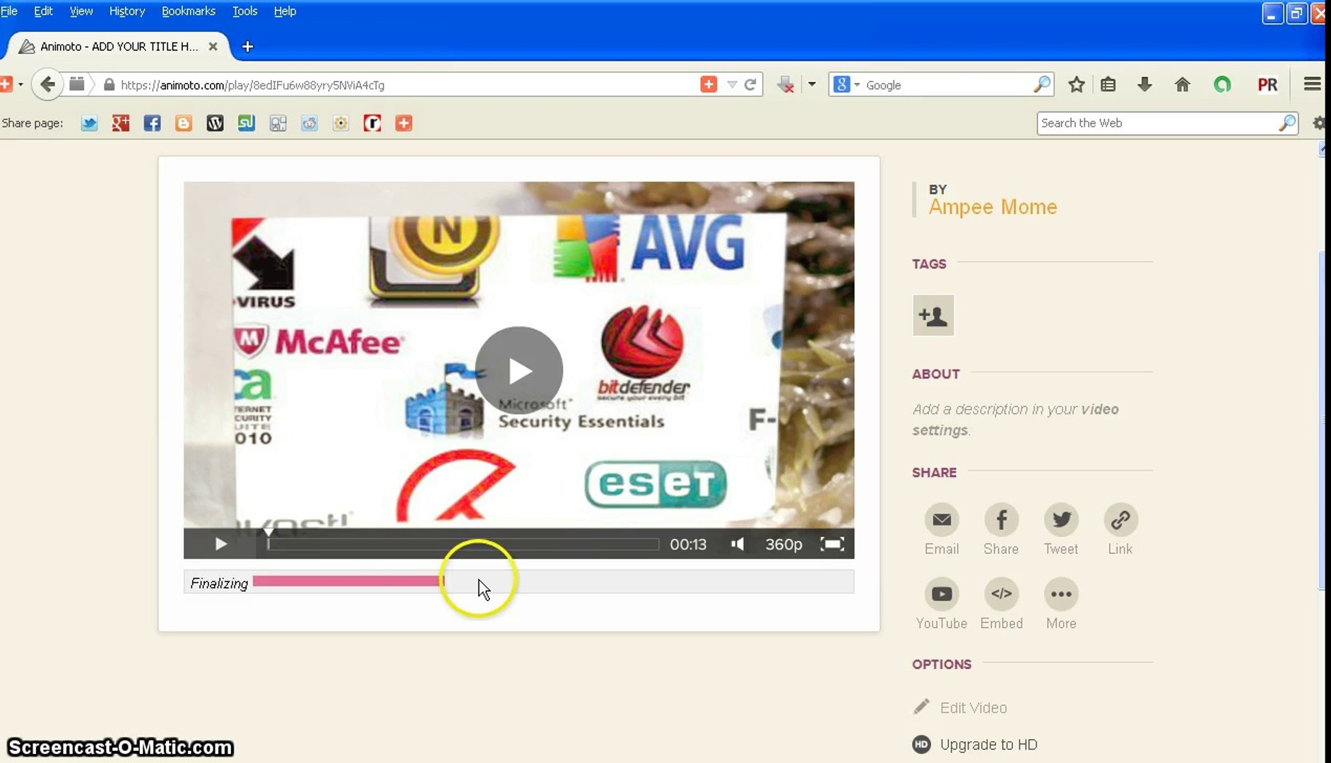
Task: Click the Finalizing progress bar
Action: pyautogui.click(x=519, y=581)
